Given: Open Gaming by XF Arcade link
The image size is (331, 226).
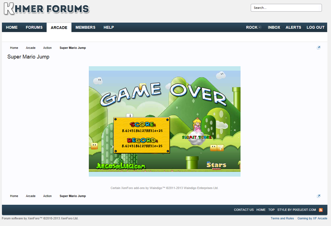Looking at the screenshot, I should [312, 218].
